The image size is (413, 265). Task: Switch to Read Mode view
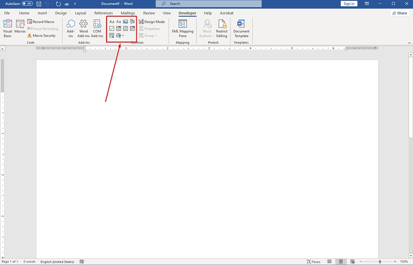pos(329,262)
